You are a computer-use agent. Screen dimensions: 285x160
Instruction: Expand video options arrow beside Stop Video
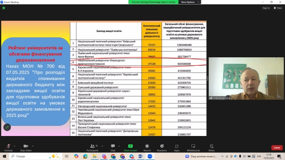33,146
